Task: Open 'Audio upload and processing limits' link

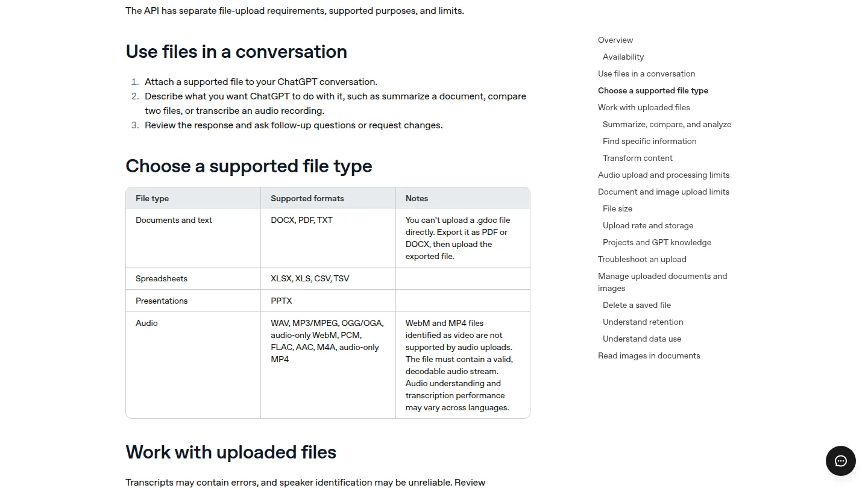Action: [x=664, y=175]
